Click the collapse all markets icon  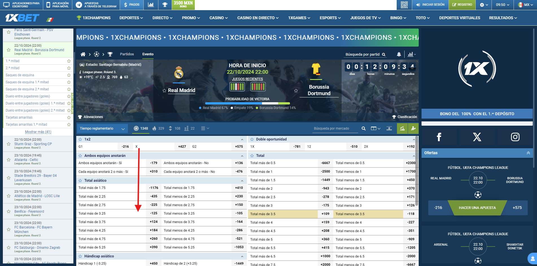click(x=389, y=128)
